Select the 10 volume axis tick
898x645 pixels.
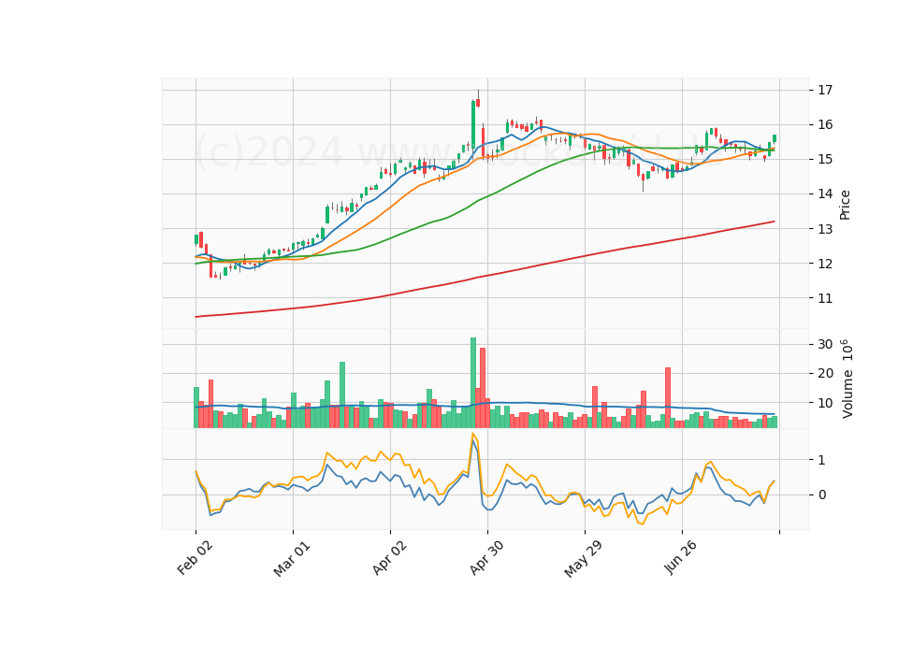pyautogui.click(x=825, y=403)
